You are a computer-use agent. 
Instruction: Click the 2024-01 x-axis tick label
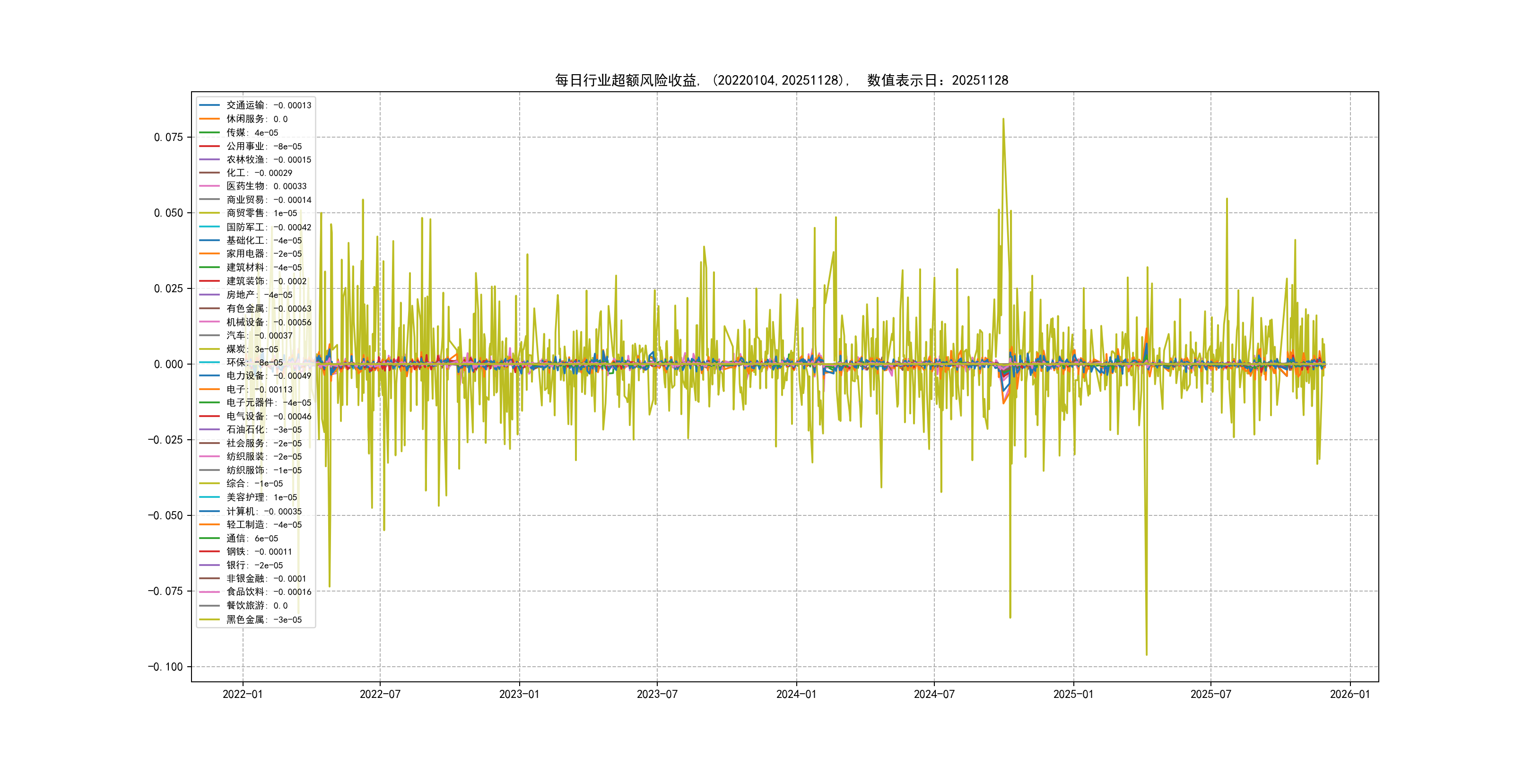tap(796, 694)
